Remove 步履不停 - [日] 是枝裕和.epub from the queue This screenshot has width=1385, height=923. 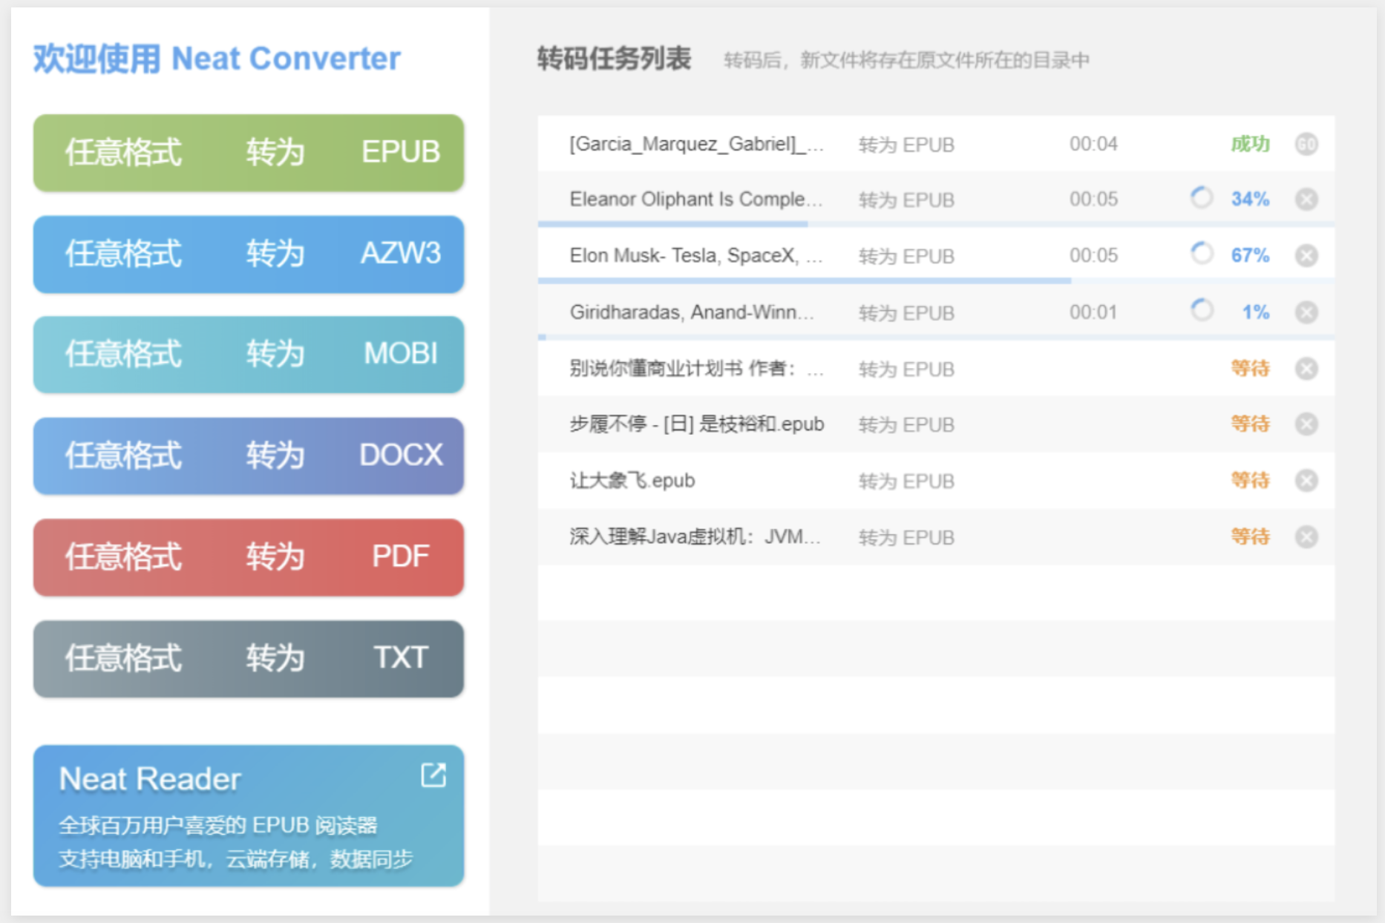[1307, 424]
